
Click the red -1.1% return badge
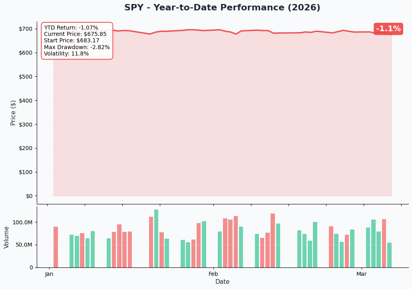pos(388,29)
